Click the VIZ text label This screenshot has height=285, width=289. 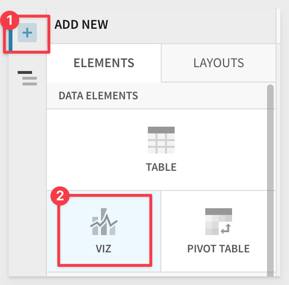click(104, 249)
